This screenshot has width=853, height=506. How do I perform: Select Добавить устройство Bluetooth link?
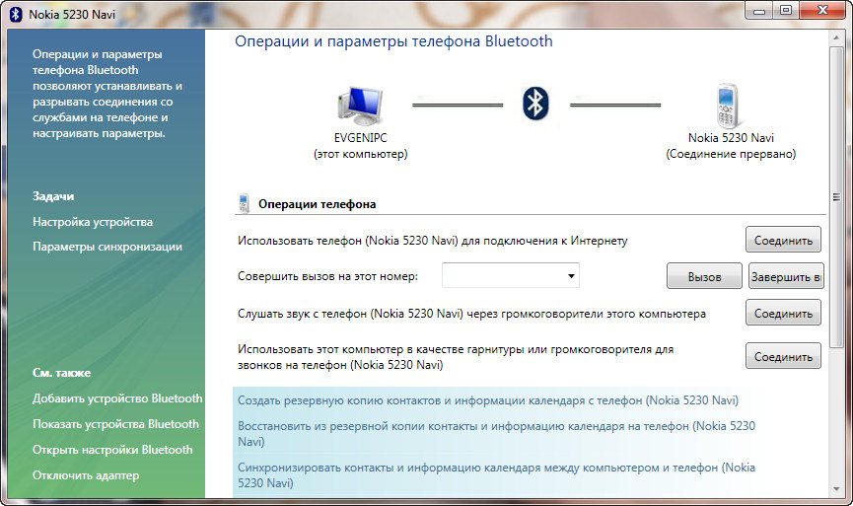point(116,398)
